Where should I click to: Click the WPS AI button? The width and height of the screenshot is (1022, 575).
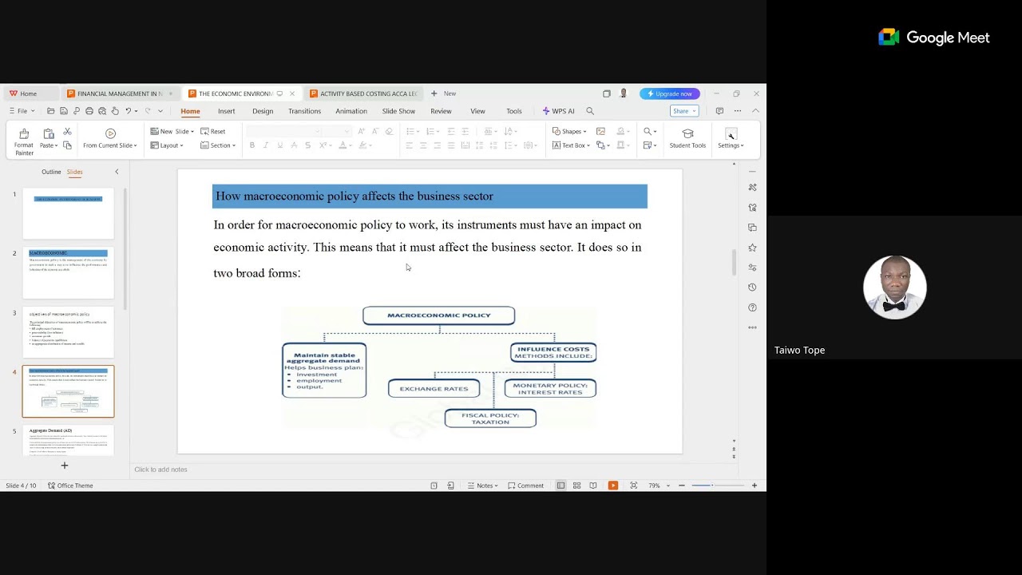pos(558,111)
